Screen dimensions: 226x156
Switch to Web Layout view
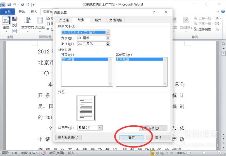162,153
